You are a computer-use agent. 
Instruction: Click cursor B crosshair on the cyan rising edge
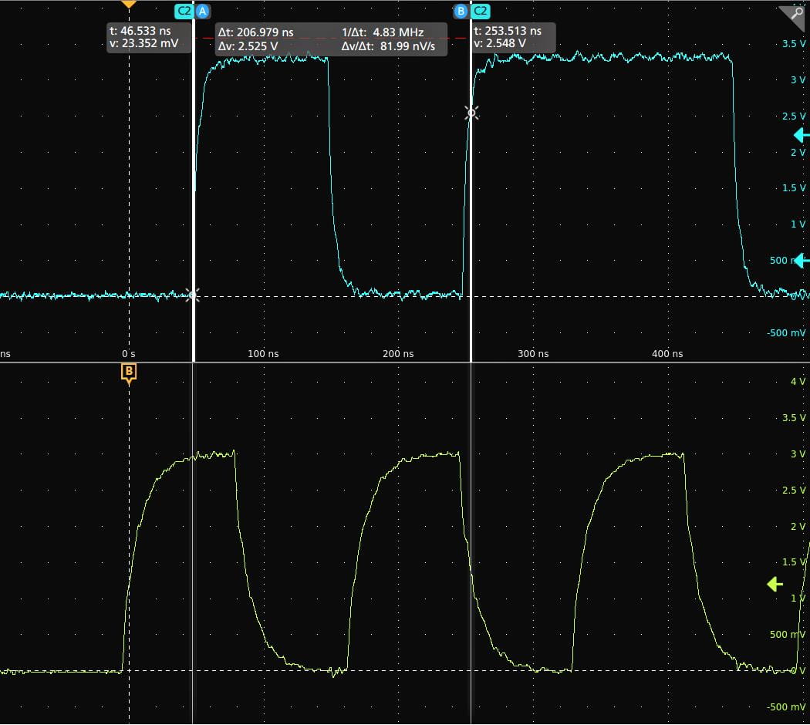pyautogui.click(x=471, y=113)
